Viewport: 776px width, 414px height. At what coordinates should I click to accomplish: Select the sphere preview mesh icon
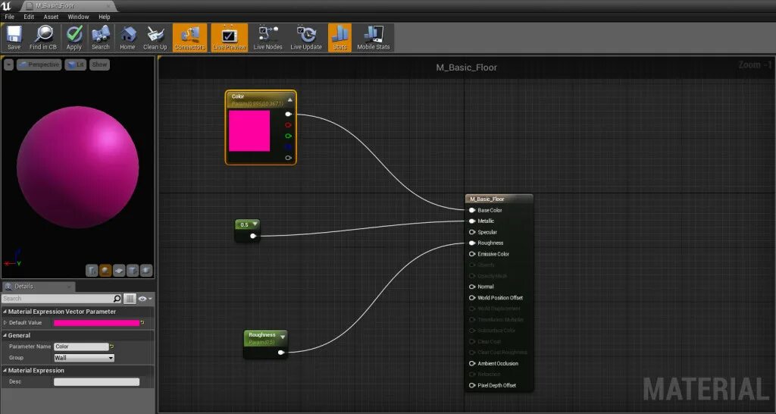coord(105,271)
